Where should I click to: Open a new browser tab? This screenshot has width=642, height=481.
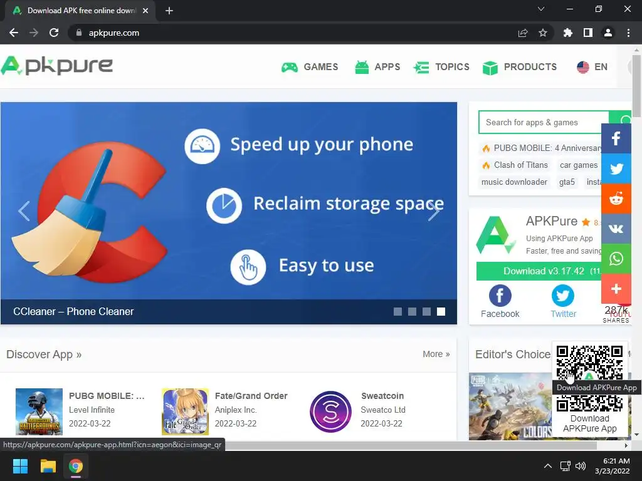[x=169, y=11]
